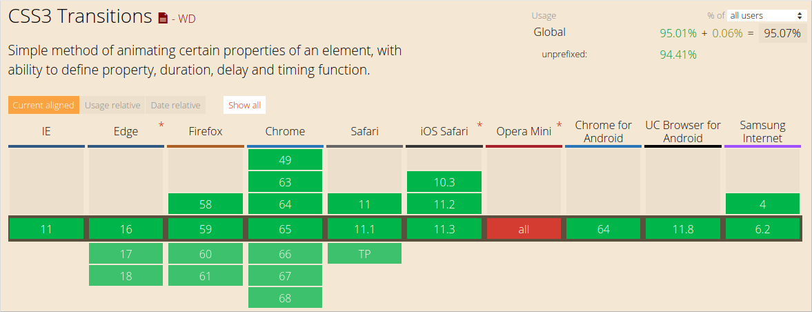Open the all users dropdown
This screenshot has width=812, height=312.
(x=767, y=15)
